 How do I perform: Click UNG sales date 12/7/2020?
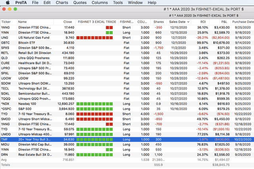[x=179, y=38]
